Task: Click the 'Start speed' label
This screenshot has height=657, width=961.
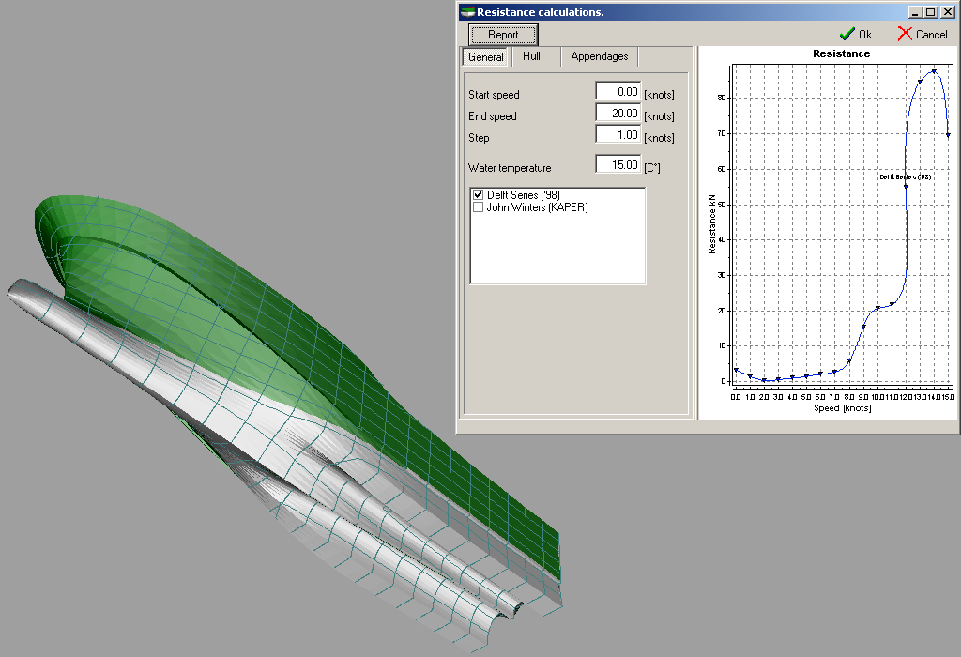Action: coord(494,95)
